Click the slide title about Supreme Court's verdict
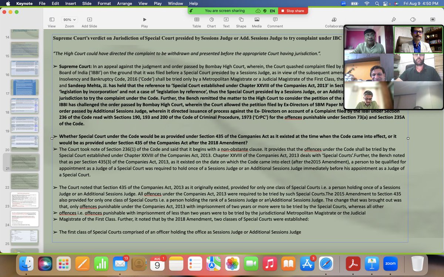The image size is (444, 277). coord(198,38)
